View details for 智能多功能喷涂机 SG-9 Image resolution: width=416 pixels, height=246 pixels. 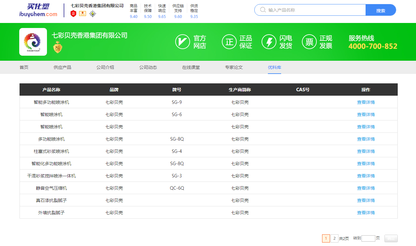click(x=366, y=102)
